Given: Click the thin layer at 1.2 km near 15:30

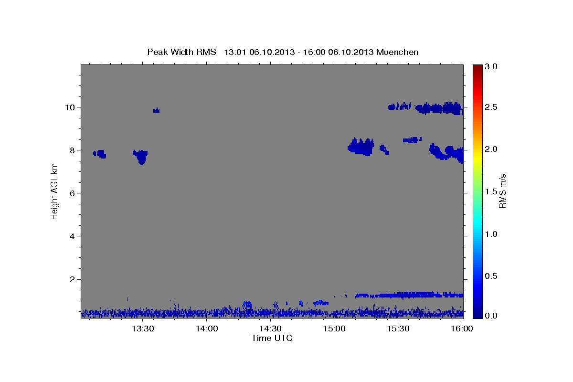Looking at the screenshot, I should coord(409,295).
